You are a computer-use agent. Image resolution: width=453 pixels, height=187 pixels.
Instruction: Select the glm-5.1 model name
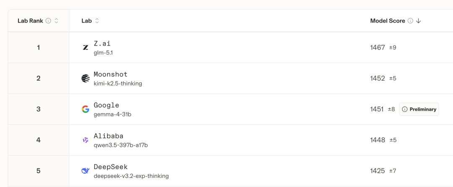(103, 53)
